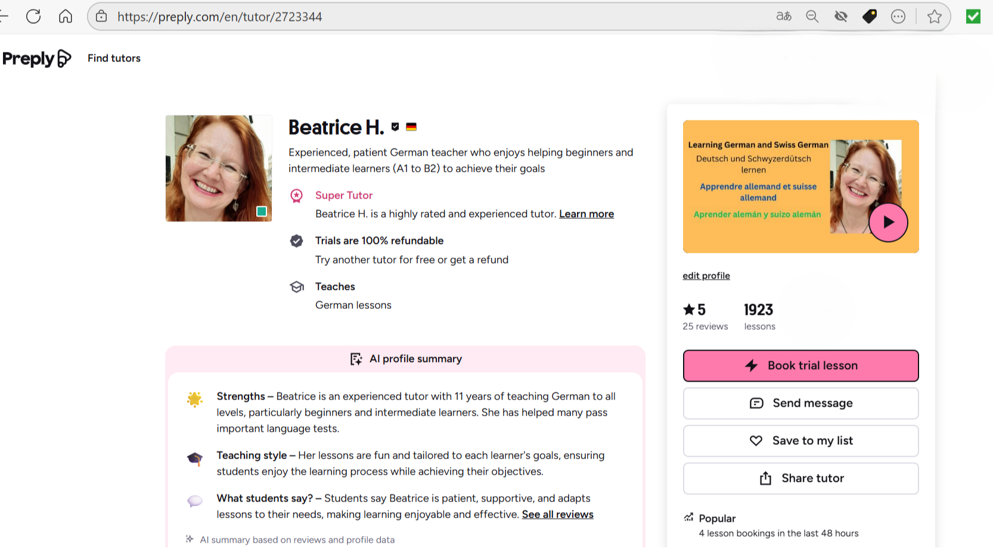Add this page to favorites with star
The width and height of the screenshot is (993, 548).
pyautogui.click(x=935, y=17)
